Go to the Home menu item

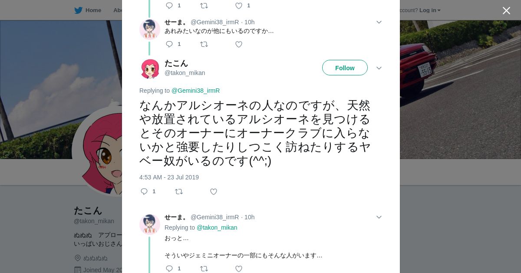click(x=93, y=10)
